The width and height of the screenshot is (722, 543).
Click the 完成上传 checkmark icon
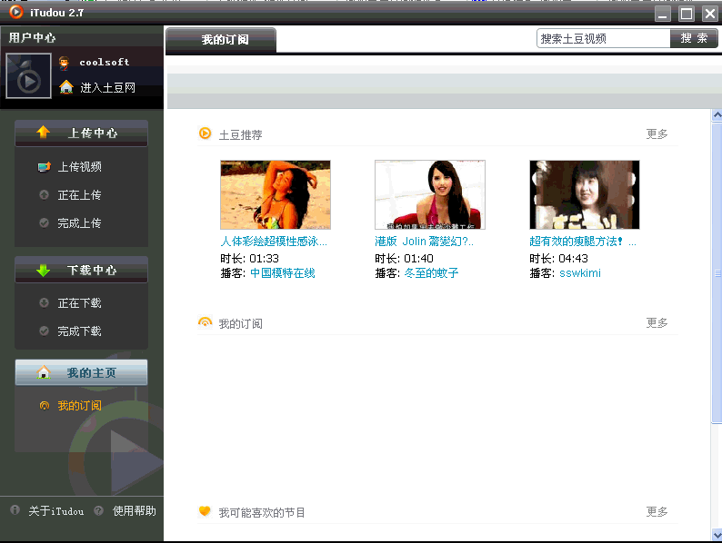pos(44,223)
